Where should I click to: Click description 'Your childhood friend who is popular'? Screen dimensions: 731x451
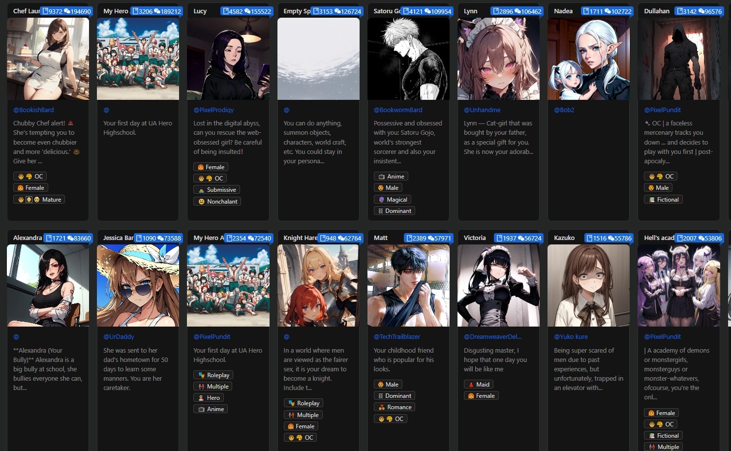[404, 360]
